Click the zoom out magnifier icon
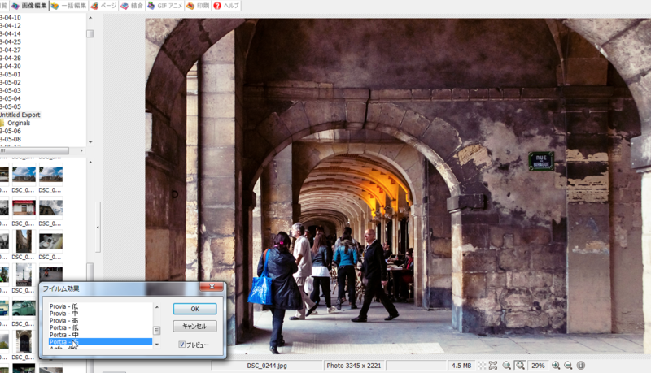 (x=568, y=366)
